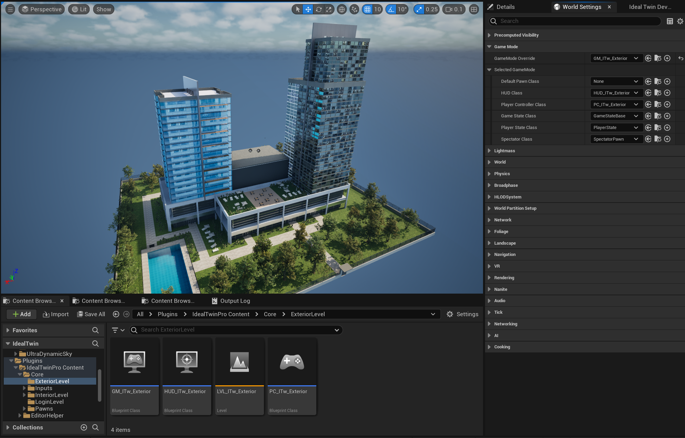Expand the Inputs folder in tree
The image size is (685, 438).
(24, 388)
